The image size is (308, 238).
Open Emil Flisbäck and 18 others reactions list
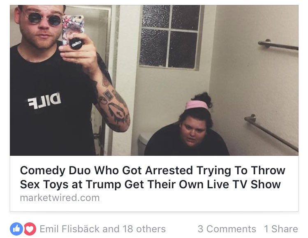pos(102,229)
